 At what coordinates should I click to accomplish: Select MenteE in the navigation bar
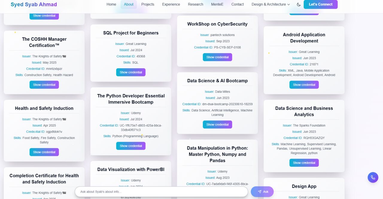tap(217, 4)
